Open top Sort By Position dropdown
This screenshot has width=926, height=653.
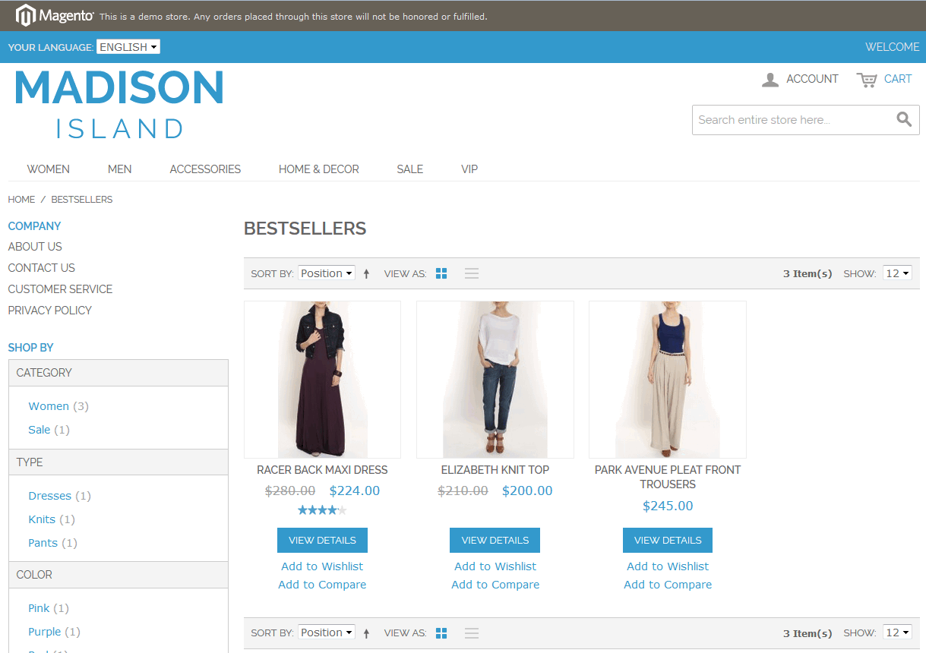(327, 273)
